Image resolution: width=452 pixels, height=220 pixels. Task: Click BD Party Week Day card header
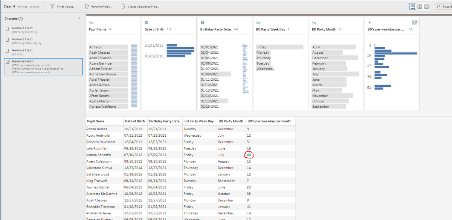tap(271, 29)
